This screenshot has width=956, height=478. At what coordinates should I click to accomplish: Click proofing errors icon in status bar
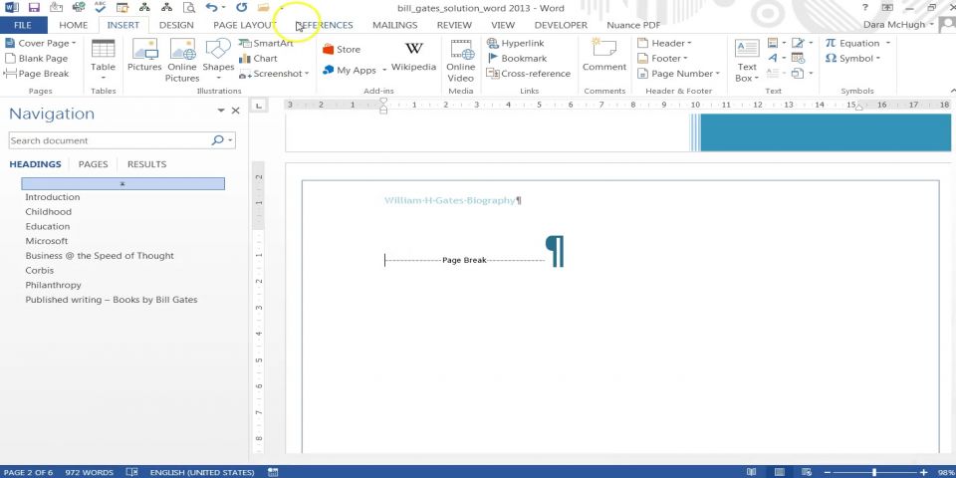131,472
